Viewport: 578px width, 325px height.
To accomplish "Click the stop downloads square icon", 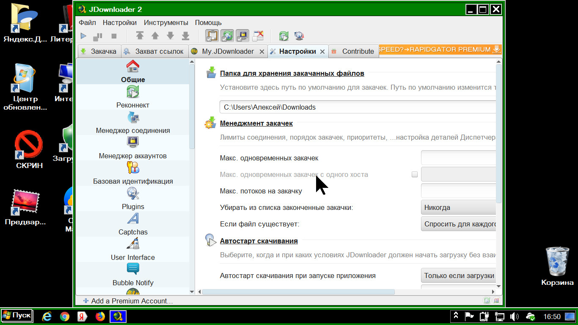I will tap(114, 36).
